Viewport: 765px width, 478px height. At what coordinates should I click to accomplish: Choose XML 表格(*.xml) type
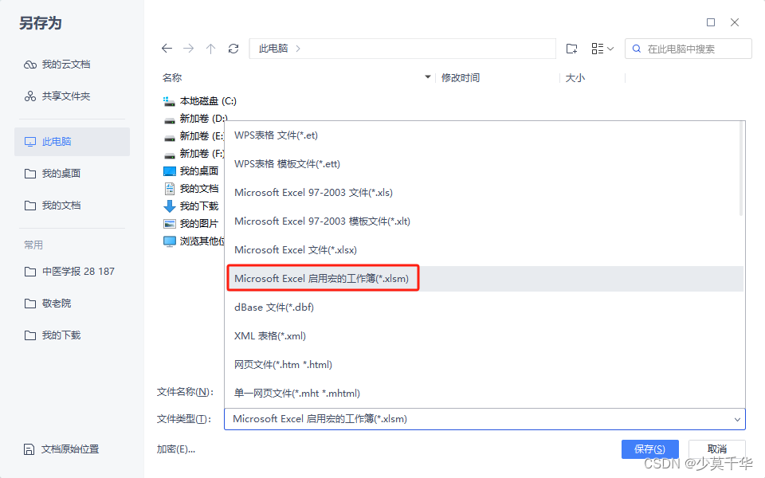click(484, 336)
